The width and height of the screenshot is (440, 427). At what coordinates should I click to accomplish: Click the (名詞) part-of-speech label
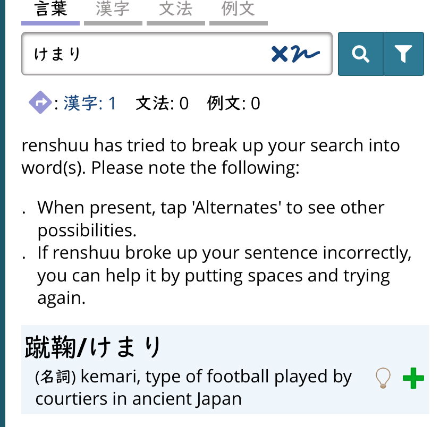pos(56,377)
